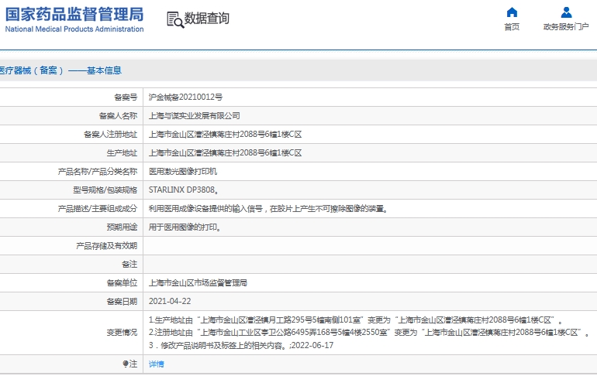Viewport: 597px width, 376px height.
Task: Click the 首页 text link
Action: click(x=512, y=27)
